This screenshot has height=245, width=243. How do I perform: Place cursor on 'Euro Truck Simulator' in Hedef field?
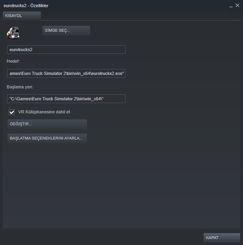coord(42,73)
